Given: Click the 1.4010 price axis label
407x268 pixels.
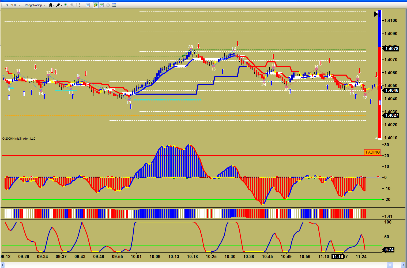Looking at the screenshot, I should pyautogui.click(x=391, y=138).
